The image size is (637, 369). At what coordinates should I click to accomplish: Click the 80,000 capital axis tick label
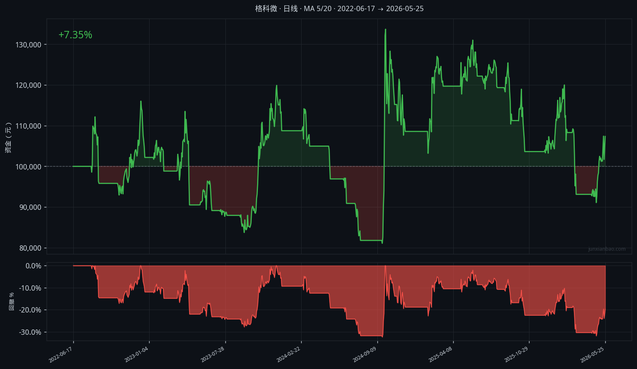[x=30, y=248]
